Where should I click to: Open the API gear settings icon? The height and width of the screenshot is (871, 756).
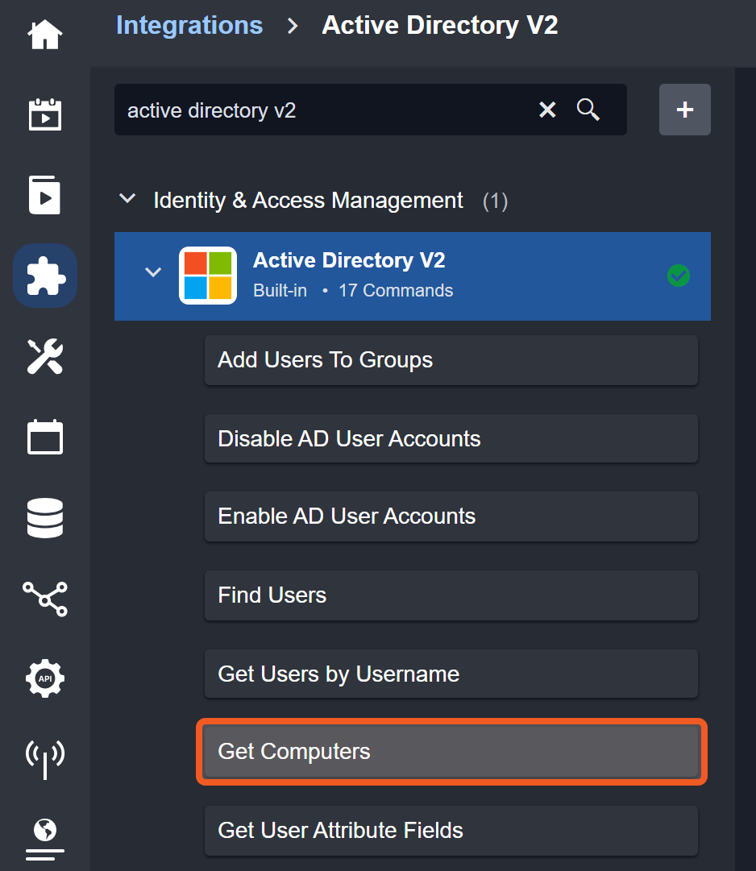pyautogui.click(x=44, y=678)
